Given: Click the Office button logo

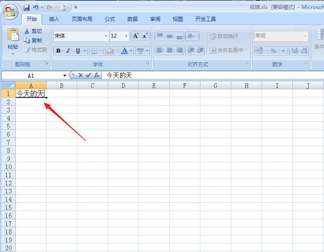Looking at the screenshot, I should (10, 12).
